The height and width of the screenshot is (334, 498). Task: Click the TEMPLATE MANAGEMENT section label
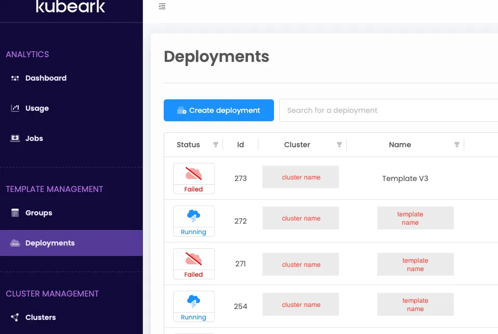54,189
